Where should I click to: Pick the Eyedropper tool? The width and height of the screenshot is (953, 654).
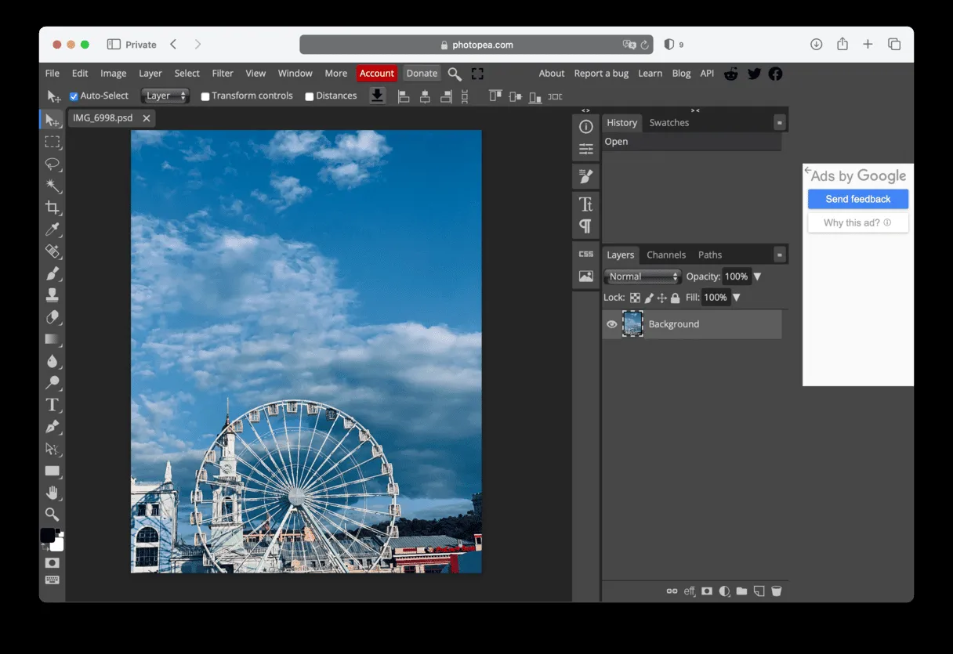tap(53, 229)
